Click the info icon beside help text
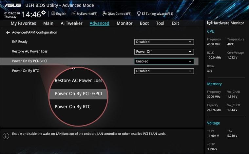Screen dimensions: 249x154 coord(6,136)
